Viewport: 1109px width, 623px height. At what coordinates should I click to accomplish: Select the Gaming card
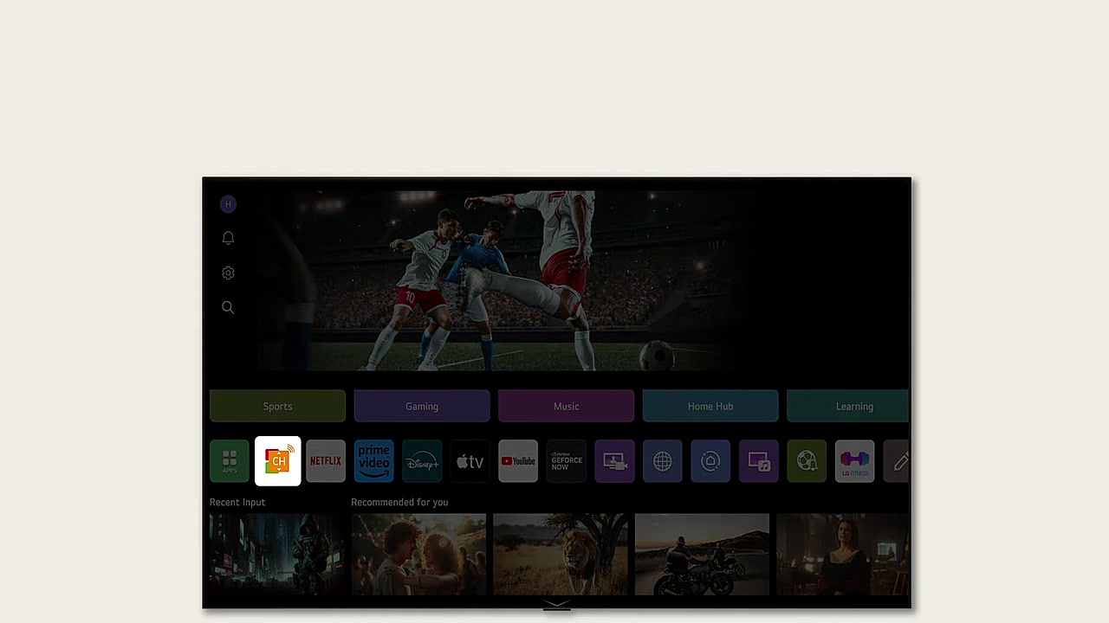422,406
